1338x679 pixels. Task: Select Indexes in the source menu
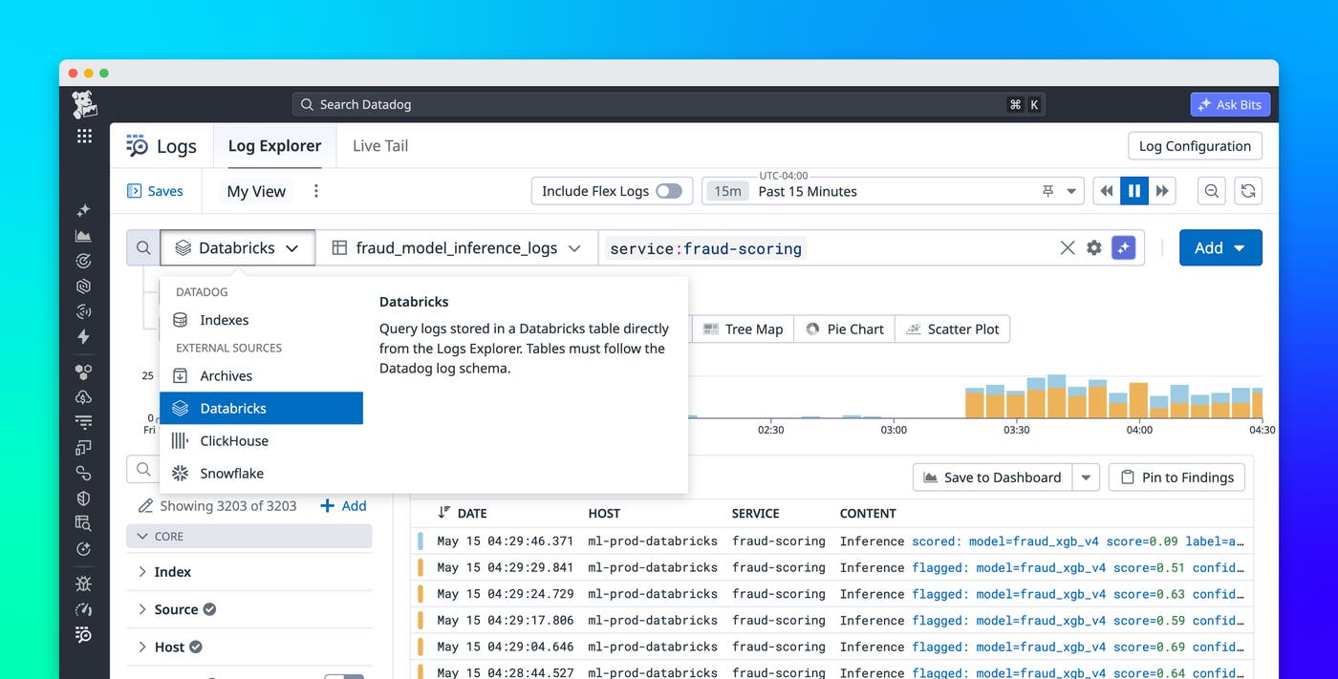click(261, 320)
